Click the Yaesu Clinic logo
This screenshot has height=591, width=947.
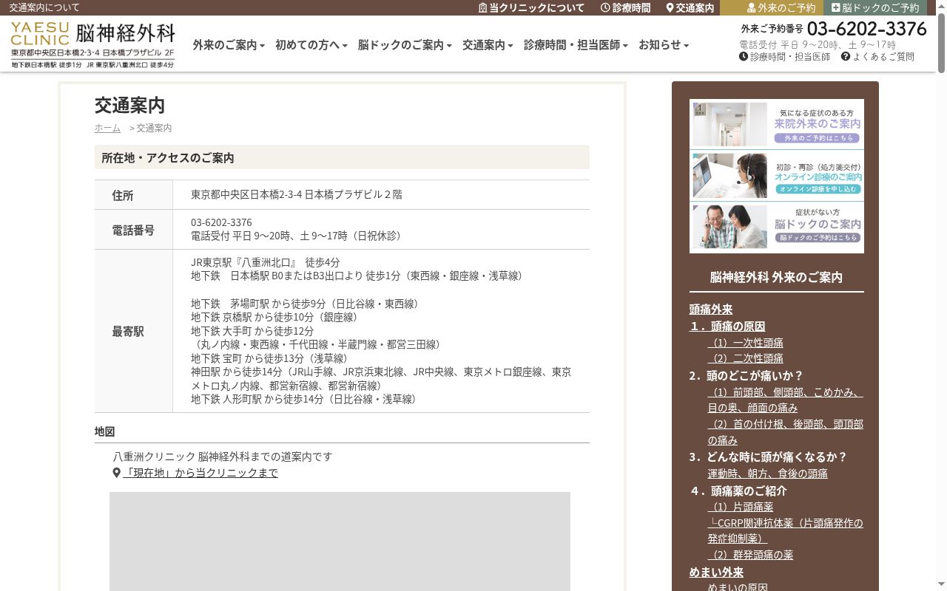[x=92, y=44]
